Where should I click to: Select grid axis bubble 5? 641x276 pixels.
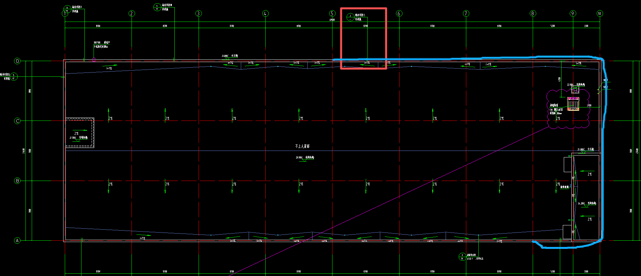pyautogui.click(x=332, y=13)
